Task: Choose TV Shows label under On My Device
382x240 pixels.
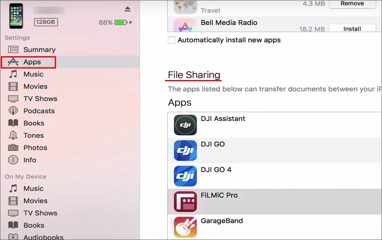Action: tap(40, 213)
